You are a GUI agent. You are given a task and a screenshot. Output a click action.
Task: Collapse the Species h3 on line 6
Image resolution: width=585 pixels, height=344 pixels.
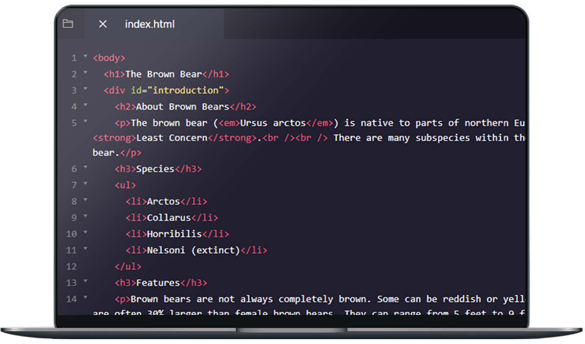(x=85, y=167)
